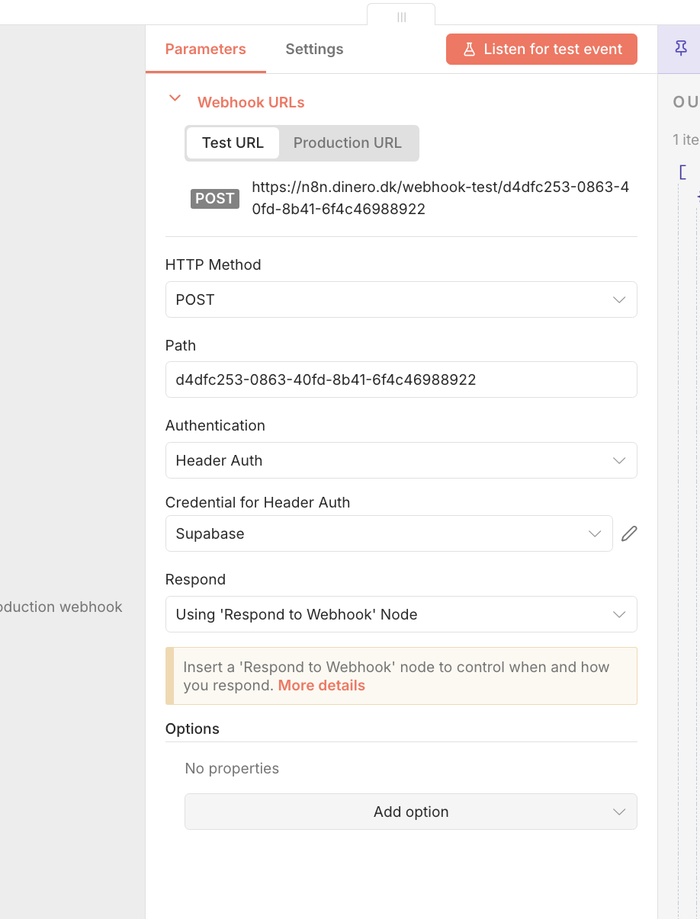Viewport: 700px width, 919px height.
Task: Click the drag handle above the panel
Action: pyautogui.click(x=401, y=17)
